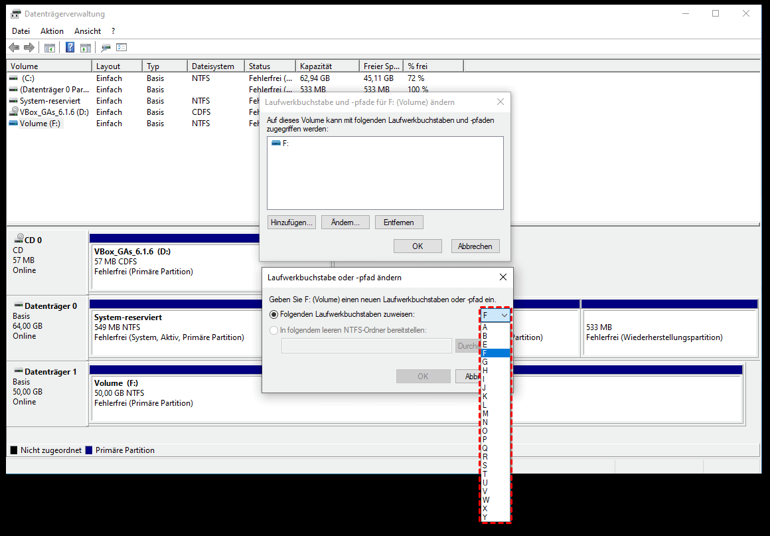The height and width of the screenshot is (536, 770).
Task: Choose letter G from the dropdown list
Action: pyautogui.click(x=495, y=361)
